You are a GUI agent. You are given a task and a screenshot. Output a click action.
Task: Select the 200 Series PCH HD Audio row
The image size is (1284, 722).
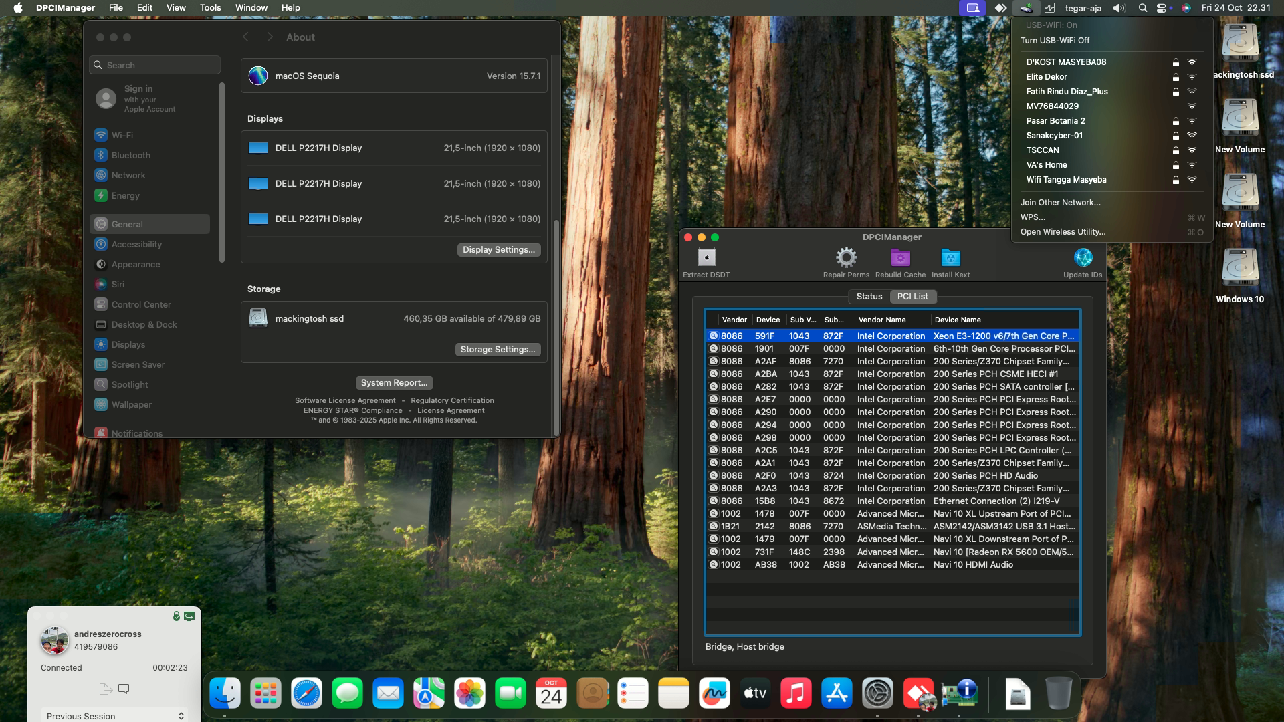point(893,476)
